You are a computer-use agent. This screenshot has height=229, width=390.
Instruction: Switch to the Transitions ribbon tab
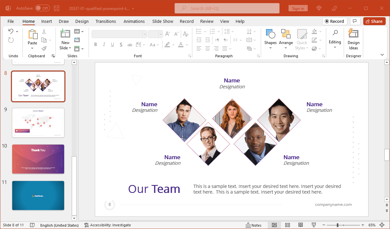(105, 21)
